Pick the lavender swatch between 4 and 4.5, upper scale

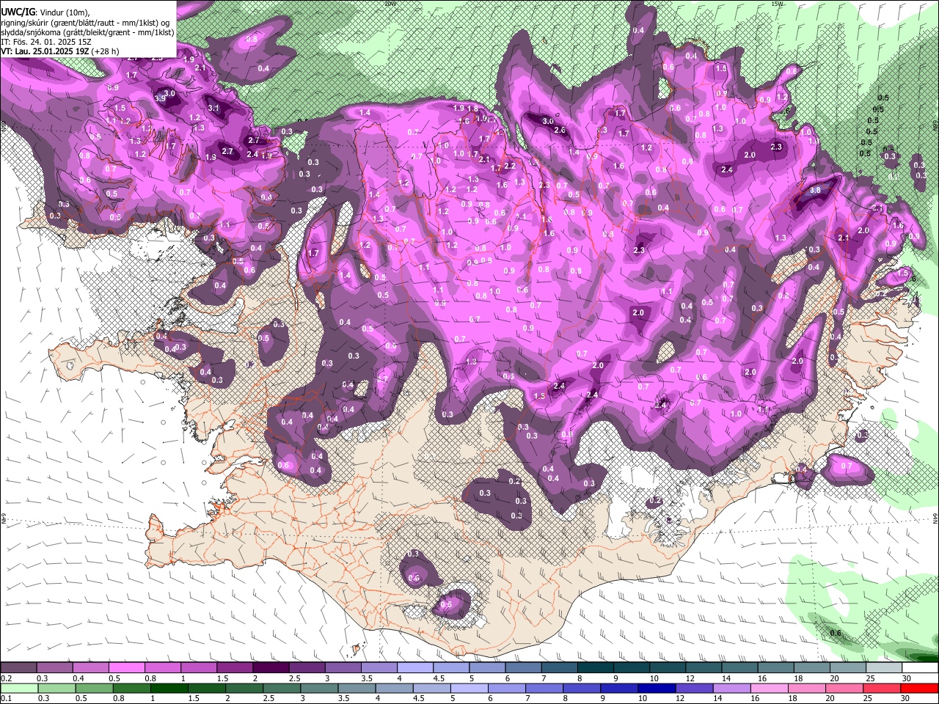[415, 668]
